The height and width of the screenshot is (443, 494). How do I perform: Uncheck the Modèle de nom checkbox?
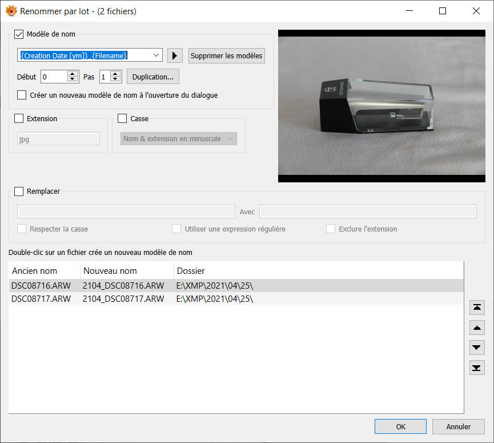pos(19,34)
